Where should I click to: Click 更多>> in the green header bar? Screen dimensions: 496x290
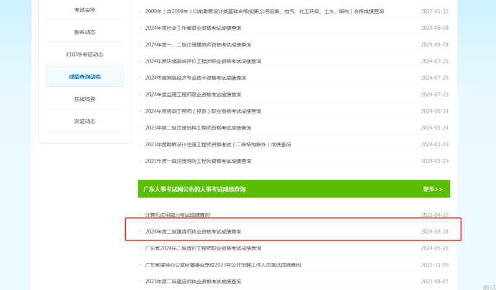(432, 189)
